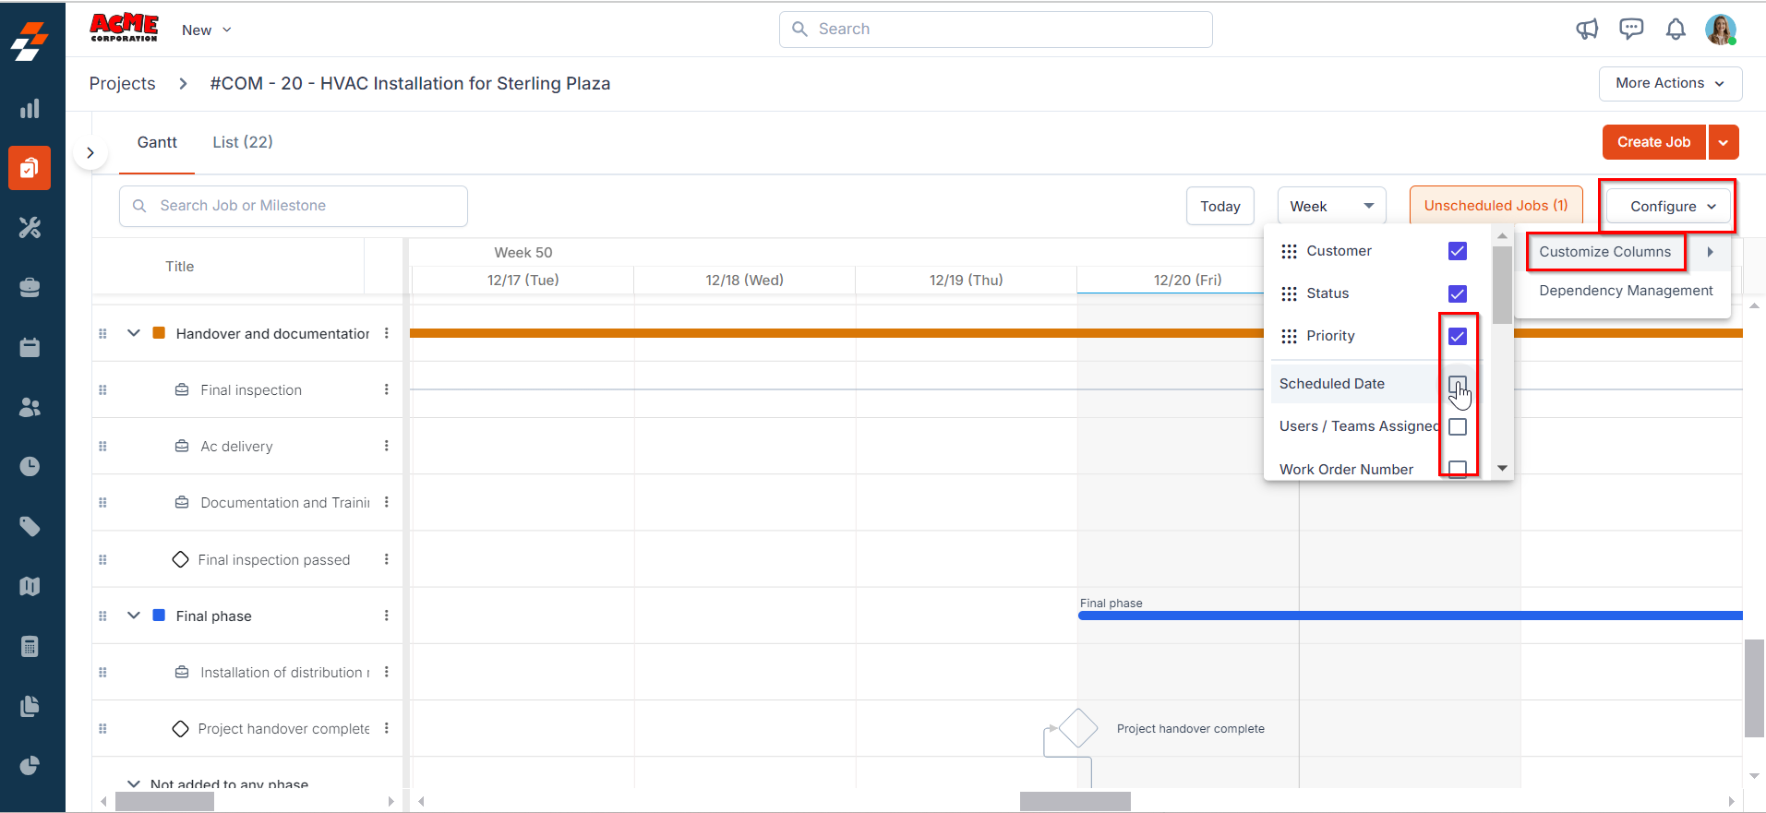Open the Week view dropdown
The image size is (1766, 813).
(1331, 206)
